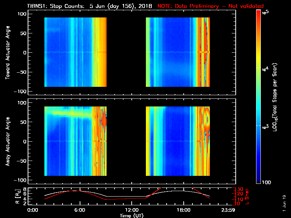
Task: Click the 'Toward Actuator Angle' axis label
Action: click(x=8, y=53)
